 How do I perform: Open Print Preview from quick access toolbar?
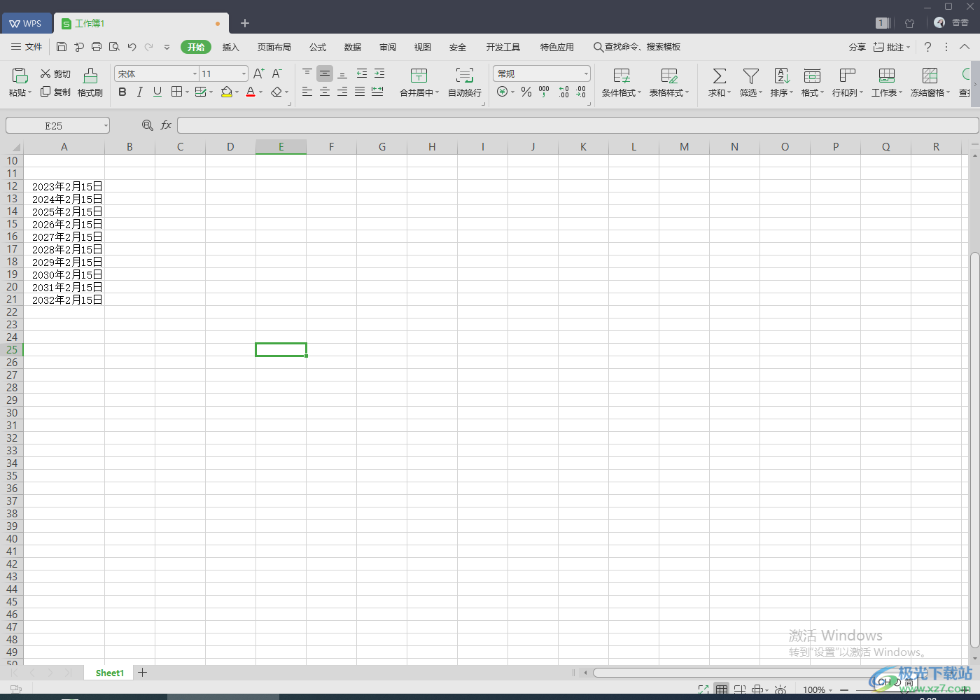pyautogui.click(x=114, y=47)
